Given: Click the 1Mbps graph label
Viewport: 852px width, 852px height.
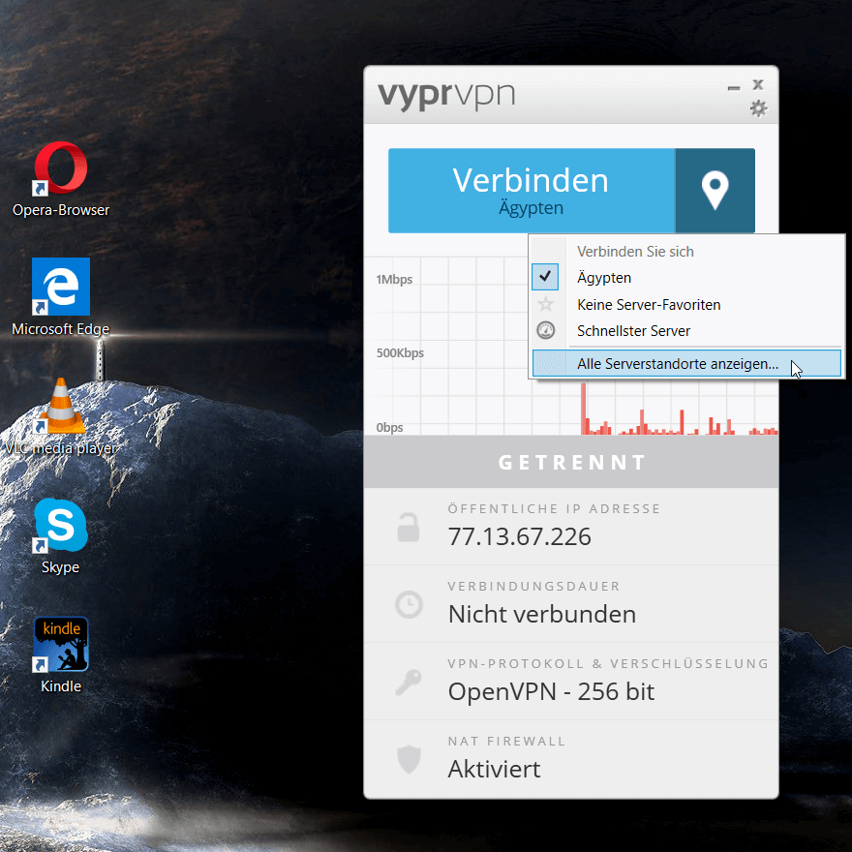Looking at the screenshot, I should (394, 279).
